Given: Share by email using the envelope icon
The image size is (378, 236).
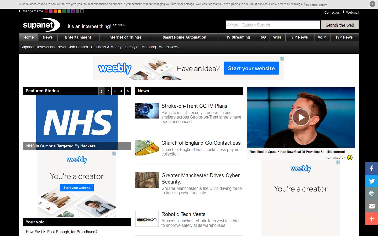Looking at the screenshot, I should 372,206.
